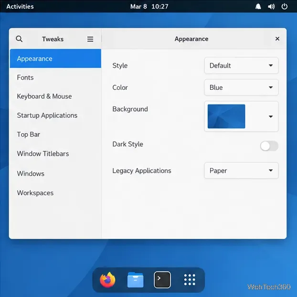Open Keyboard & Mouse settings

[55, 96]
